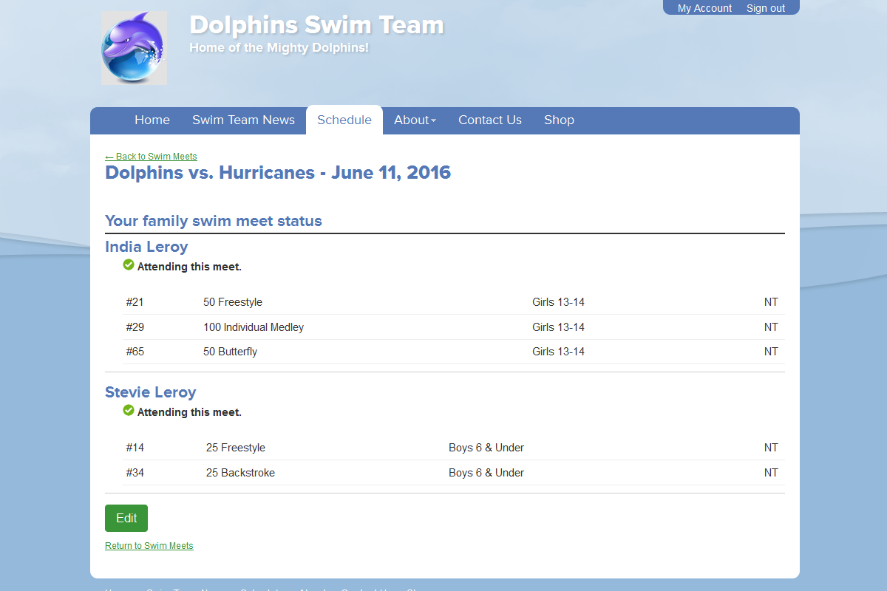Open the Contact Us page

(489, 120)
